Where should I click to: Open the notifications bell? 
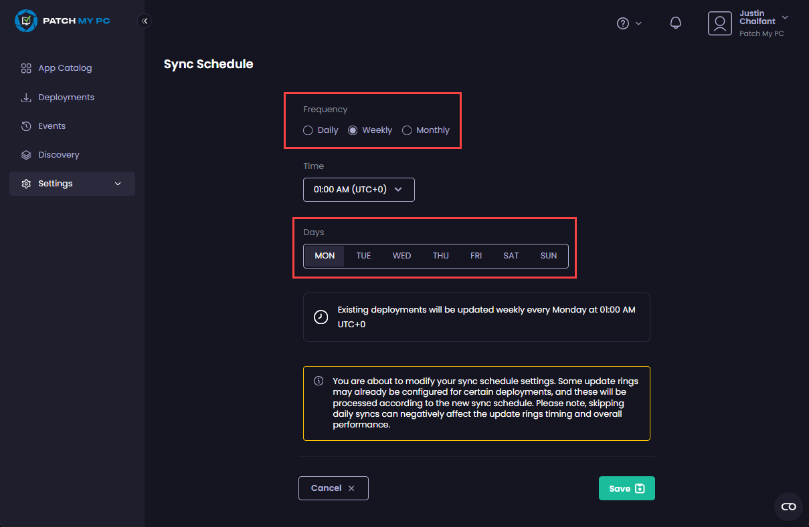(x=675, y=23)
